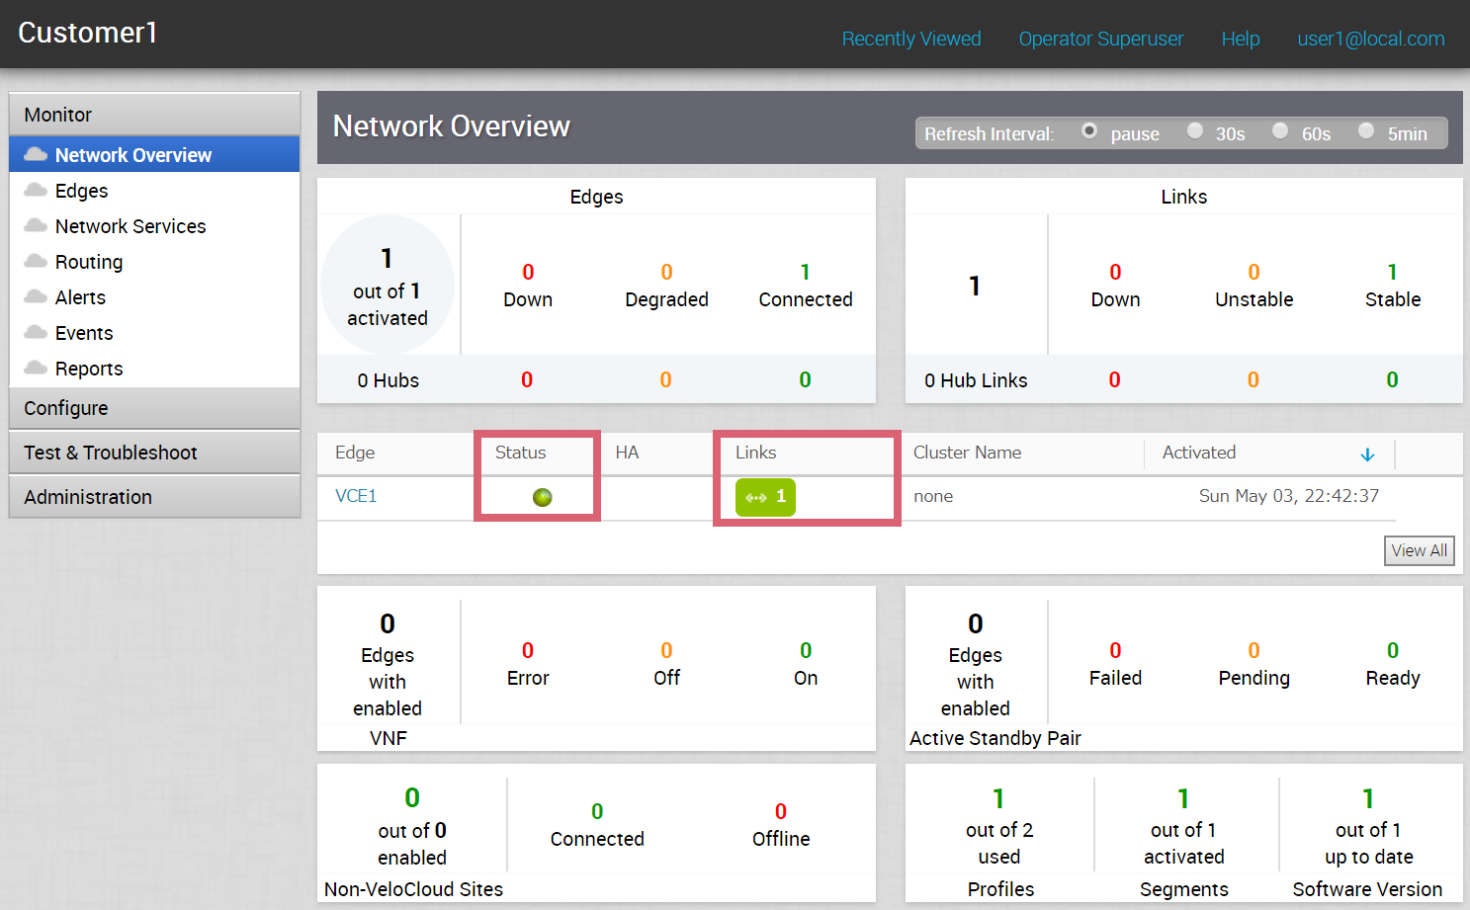Set refresh interval to 30s

pos(1195,131)
